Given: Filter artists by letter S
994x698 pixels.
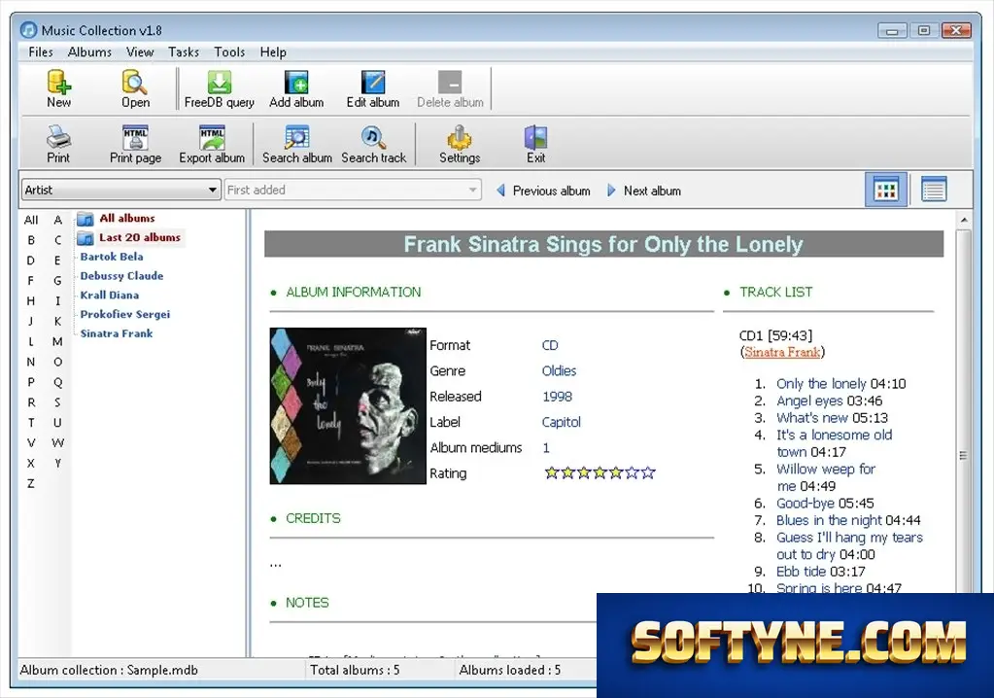Looking at the screenshot, I should point(57,402).
